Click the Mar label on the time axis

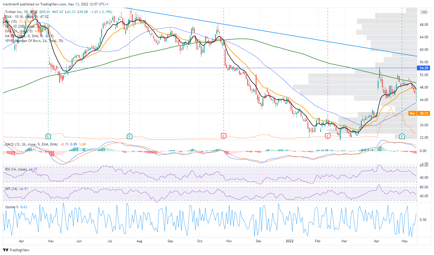(344, 241)
